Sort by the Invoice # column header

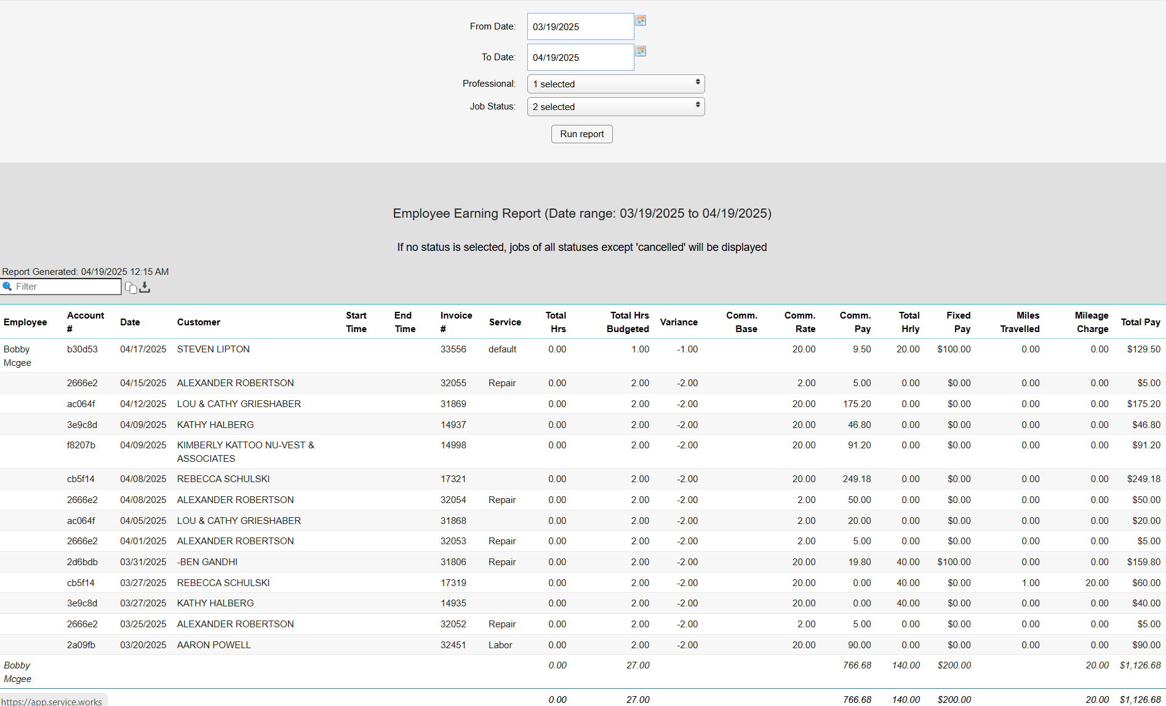pos(457,322)
